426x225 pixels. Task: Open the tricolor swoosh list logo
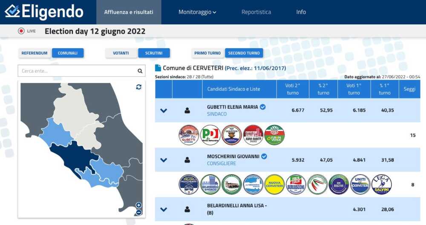[x=317, y=185]
